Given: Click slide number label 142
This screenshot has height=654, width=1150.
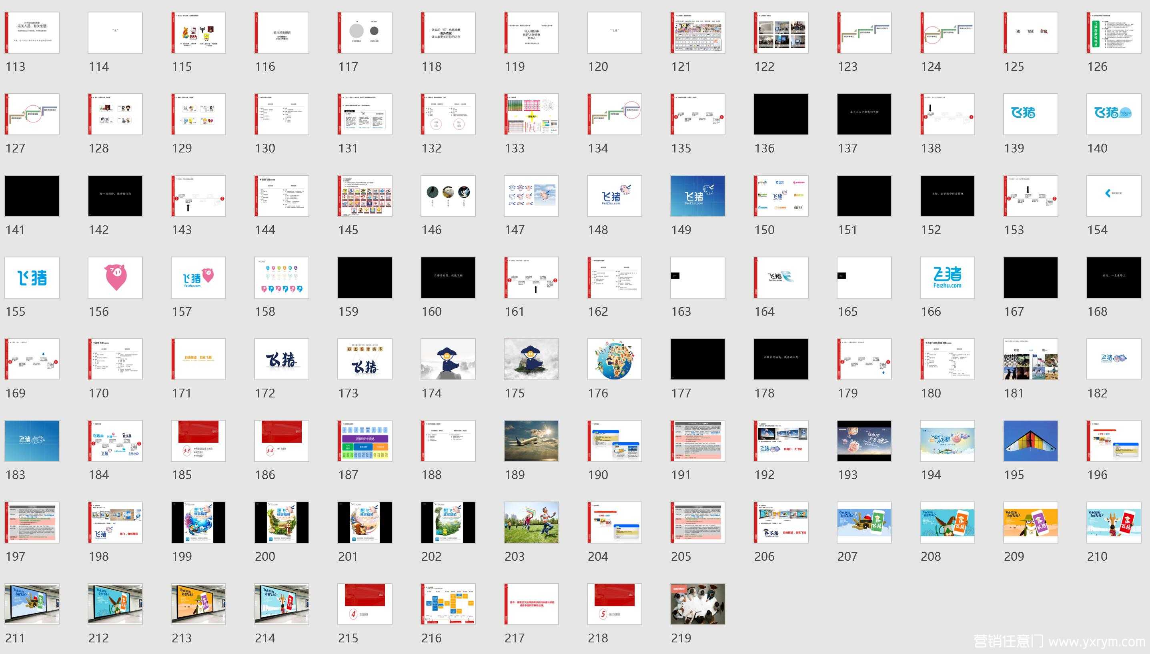Looking at the screenshot, I should (98, 230).
